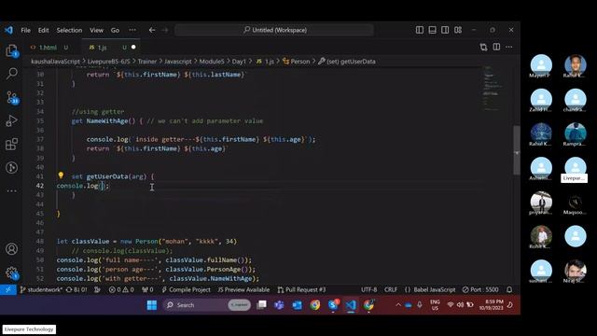This screenshot has width=597, height=336.
Task: Open errors and warnings count in status bar
Action: click(x=121, y=289)
